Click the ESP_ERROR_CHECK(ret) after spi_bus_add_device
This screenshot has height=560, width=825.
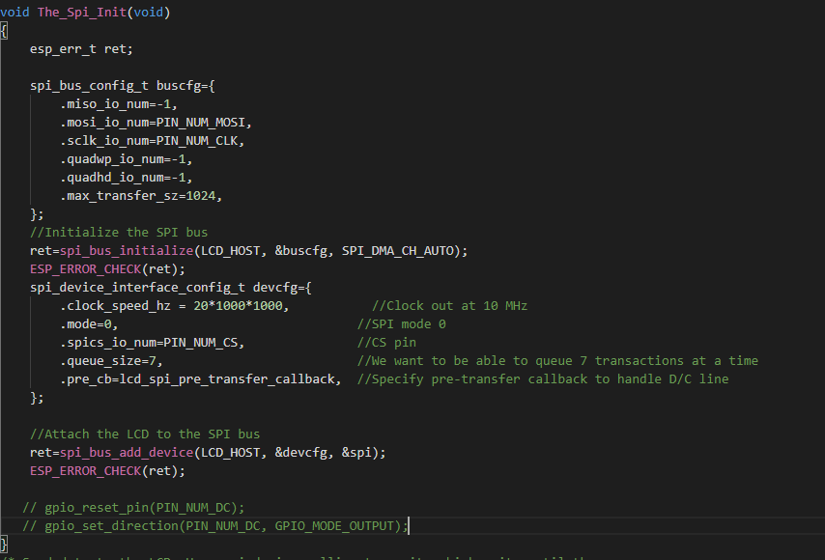click(107, 471)
